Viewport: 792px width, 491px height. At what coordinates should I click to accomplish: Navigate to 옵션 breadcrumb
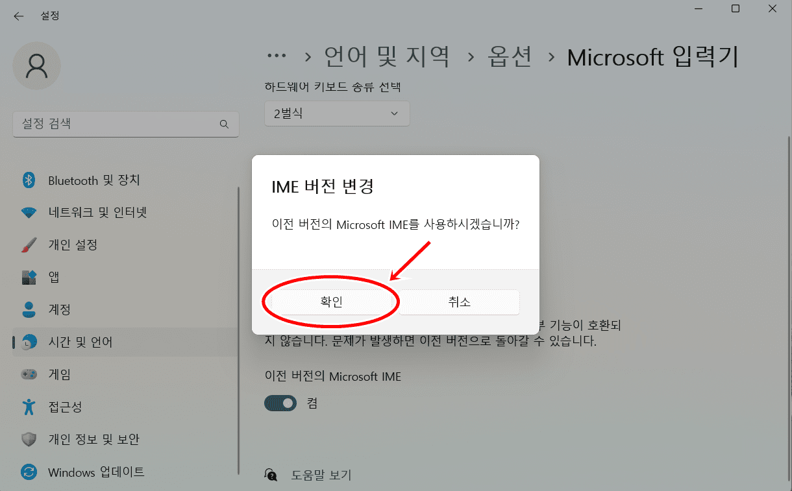coord(510,57)
